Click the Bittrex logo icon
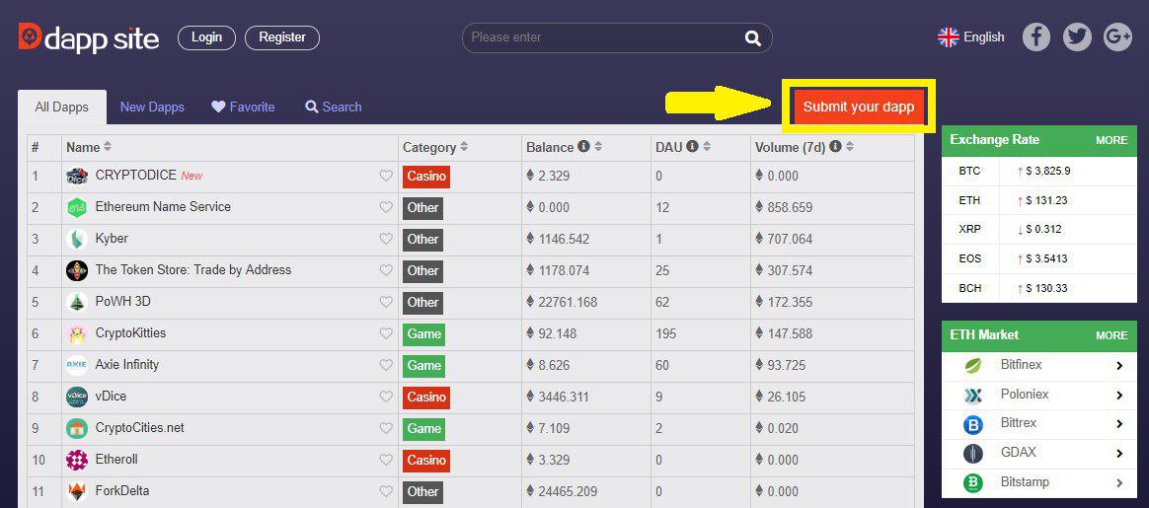 tap(973, 424)
